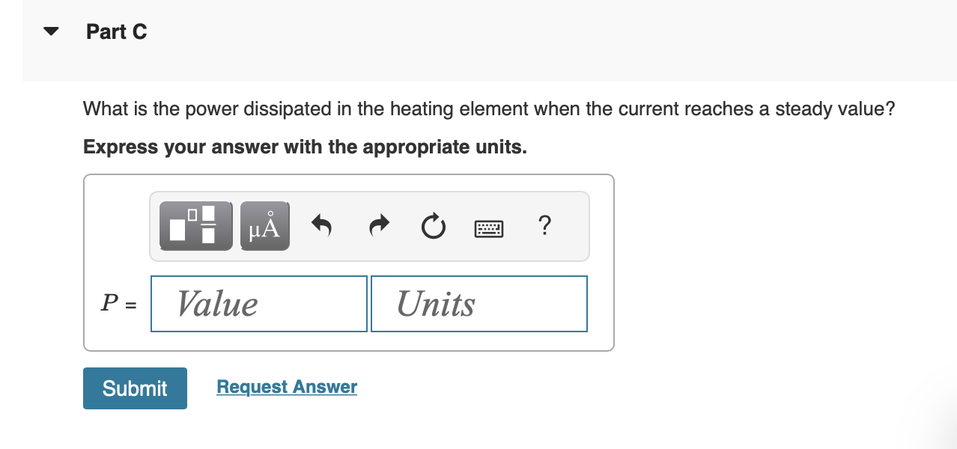Viewport: 957px width, 449px height.
Task: Select the P = equation label
Action: 118,303
